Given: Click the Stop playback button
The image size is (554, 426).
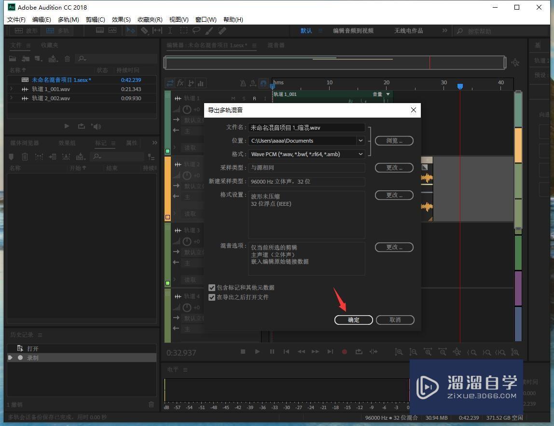Looking at the screenshot, I should 243,351.
